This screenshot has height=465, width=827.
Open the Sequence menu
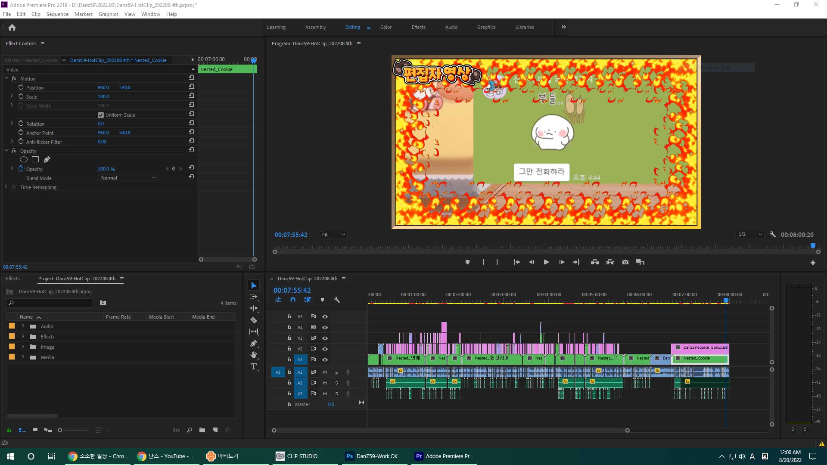pyautogui.click(x=57, y=14)
